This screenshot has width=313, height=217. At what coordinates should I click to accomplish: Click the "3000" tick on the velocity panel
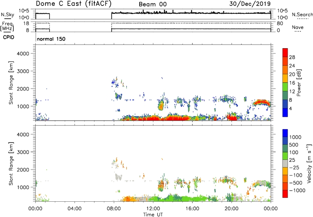pyautogui.click(x=23, y=152)
